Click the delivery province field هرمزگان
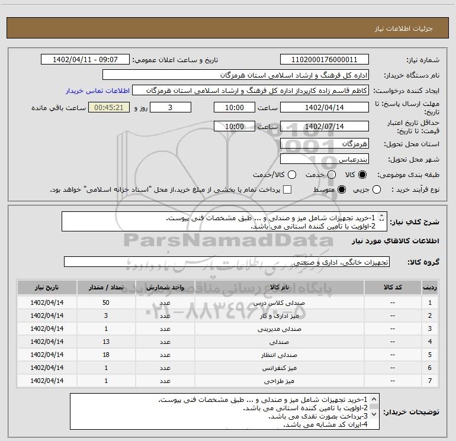 pos(325,144)
